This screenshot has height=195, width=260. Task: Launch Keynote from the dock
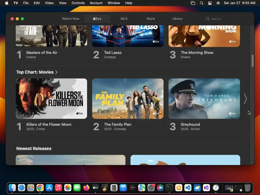click(x=123, y=188)
